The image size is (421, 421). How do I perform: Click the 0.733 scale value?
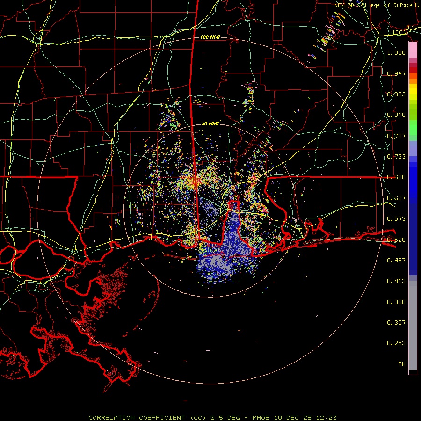(396, 157)
